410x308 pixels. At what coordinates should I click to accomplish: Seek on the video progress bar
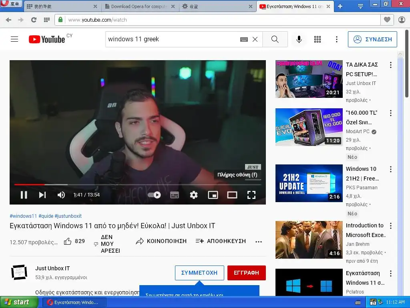pyautogui.click(x=138, y=184)
